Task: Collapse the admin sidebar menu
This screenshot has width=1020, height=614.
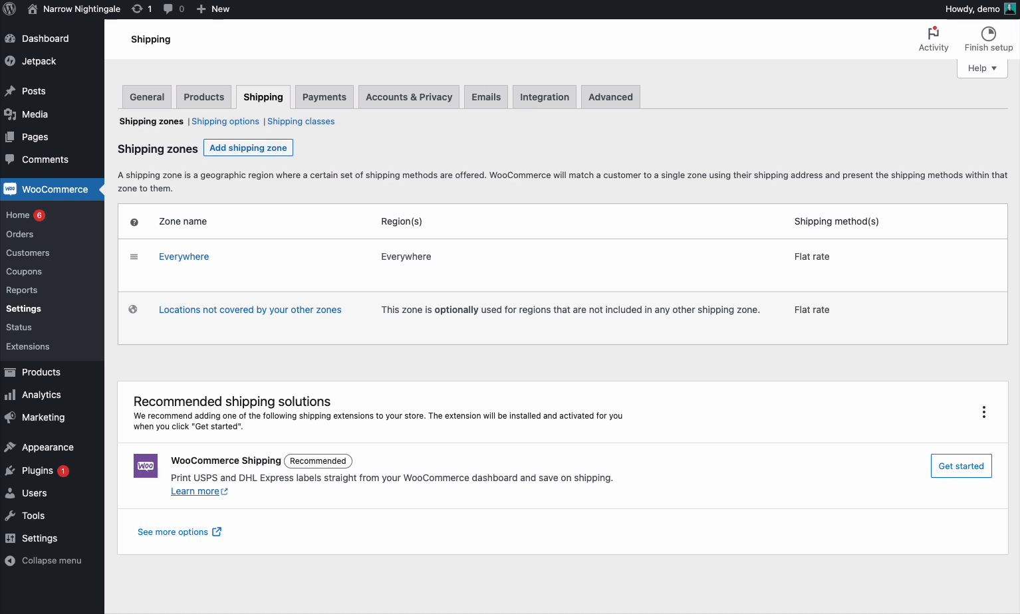Action: (52, 561)
